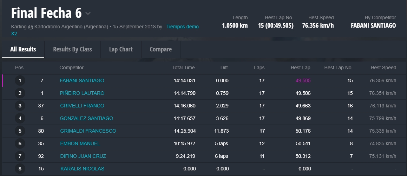Select the Compare tab
The width and height of the screenshot is (407, 176).
160,49
